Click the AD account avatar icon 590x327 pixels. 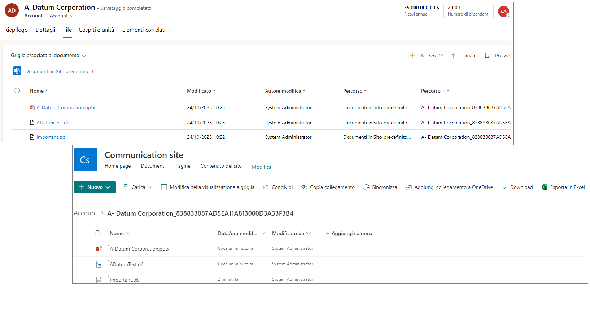[12, 10]
